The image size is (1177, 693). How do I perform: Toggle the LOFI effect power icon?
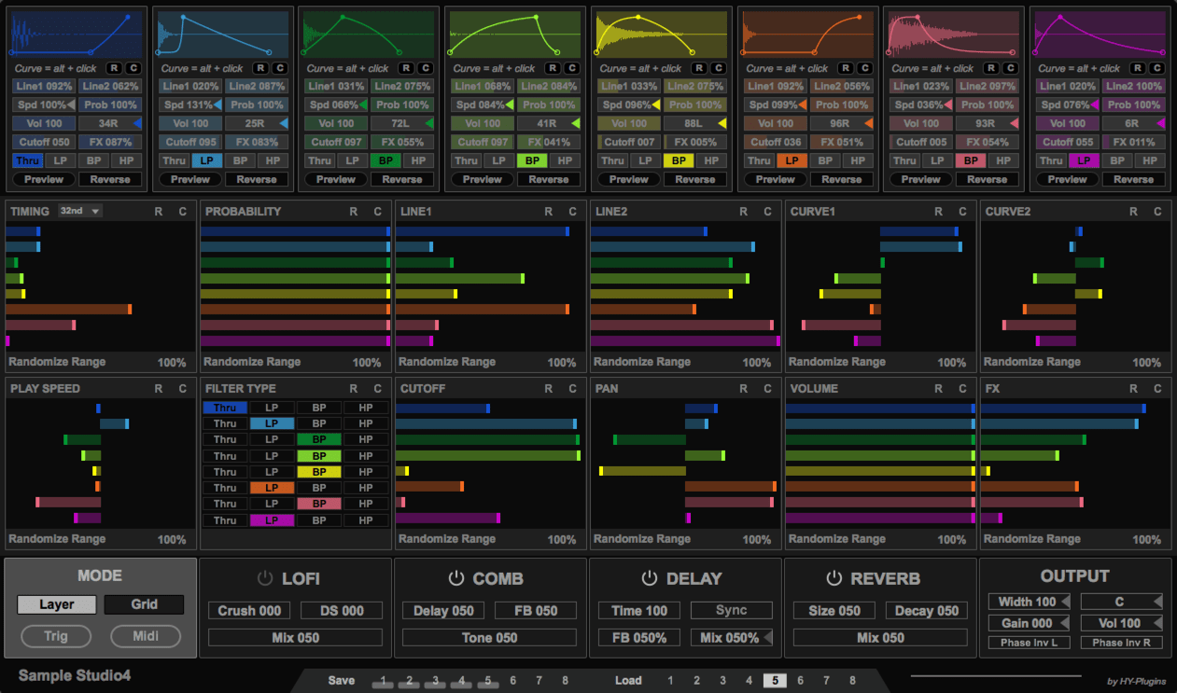265,578
